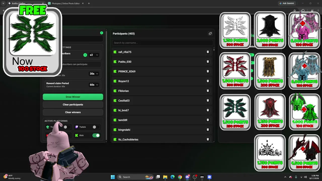The width and height of the screenshot is (322, 181).
Task: Open the browser tab search dropdown
Action: 3,3
